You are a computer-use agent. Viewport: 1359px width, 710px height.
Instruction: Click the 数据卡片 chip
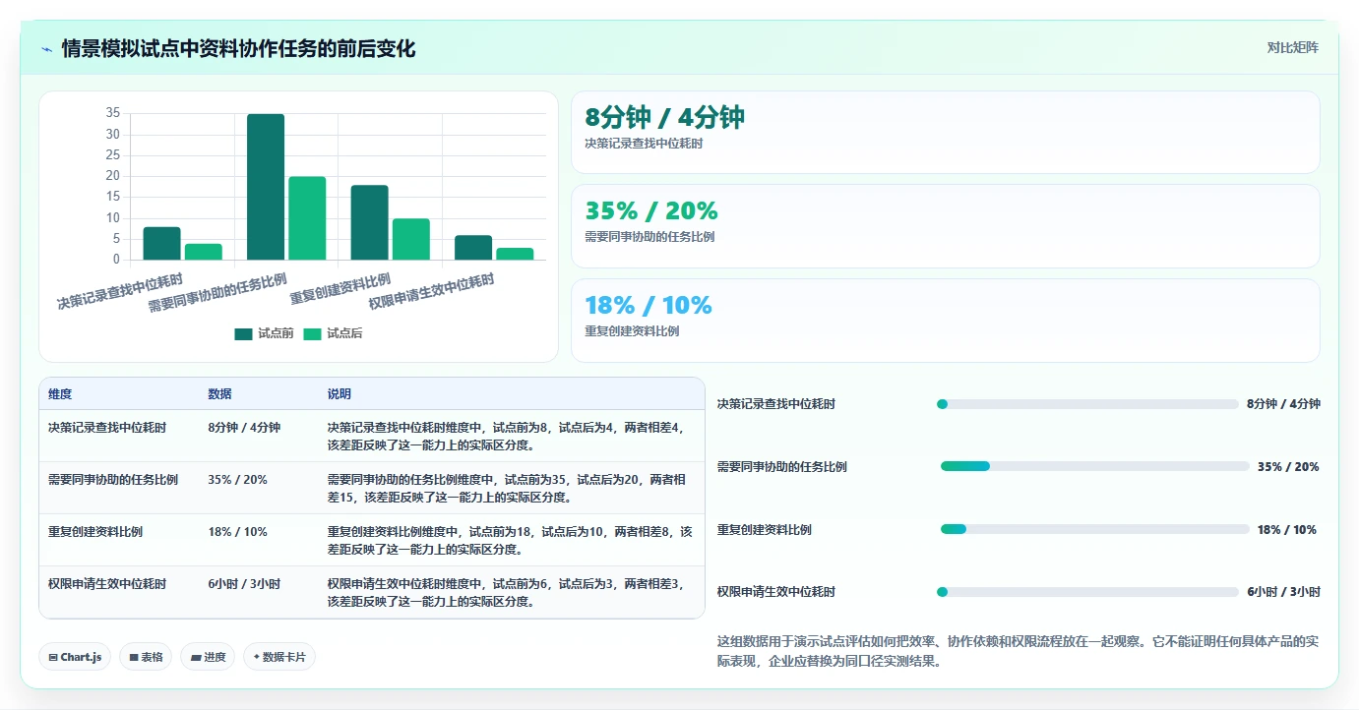pos(279,657)
